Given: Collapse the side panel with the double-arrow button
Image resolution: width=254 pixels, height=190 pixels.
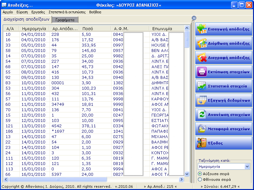Looking at the screenshot, I should [194, 18].
